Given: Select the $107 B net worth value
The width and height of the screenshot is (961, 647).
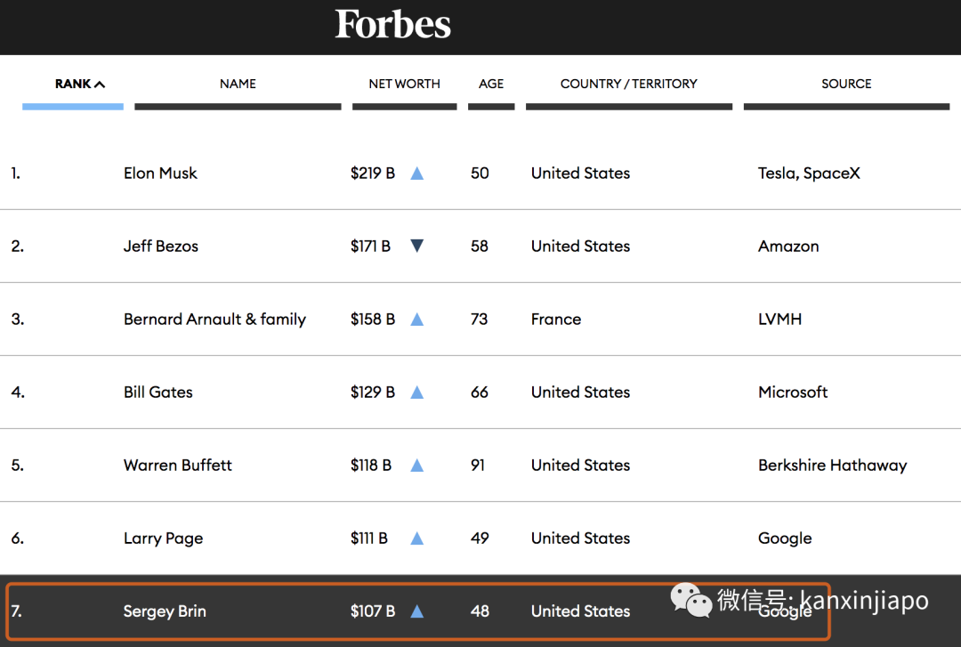Looking at the screenshot, I should 373,611.
